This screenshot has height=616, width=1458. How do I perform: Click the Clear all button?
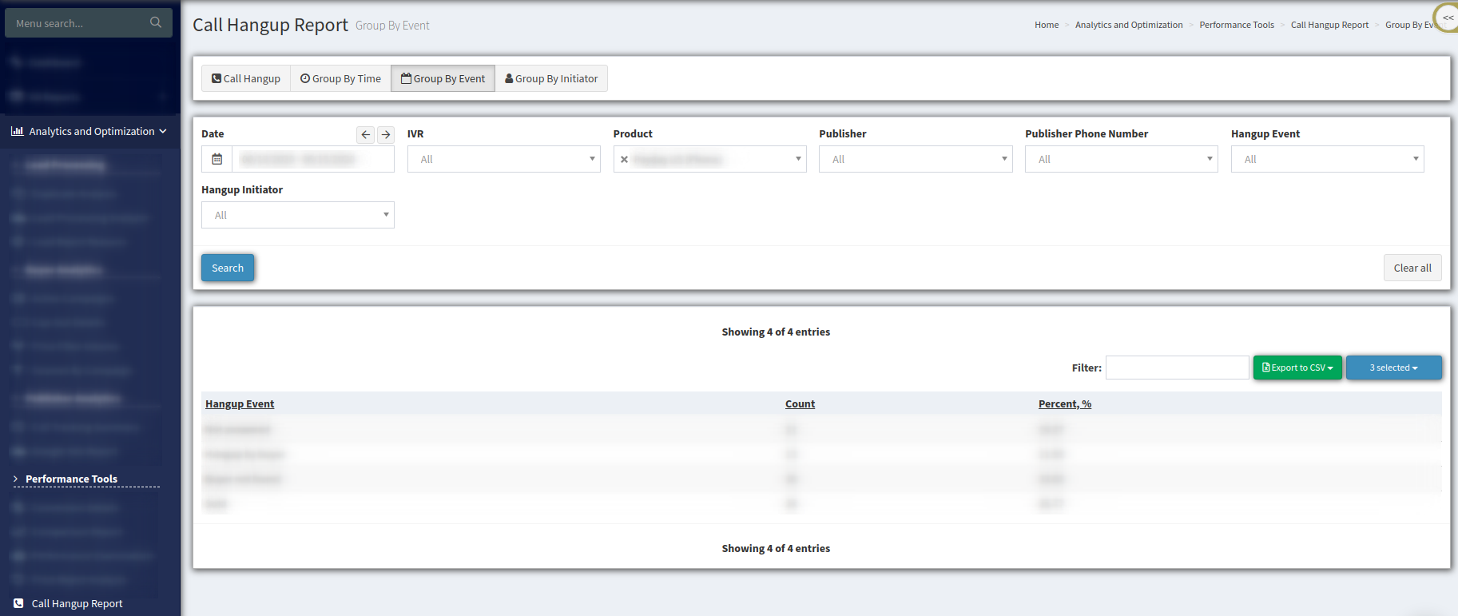(1412, 268)
